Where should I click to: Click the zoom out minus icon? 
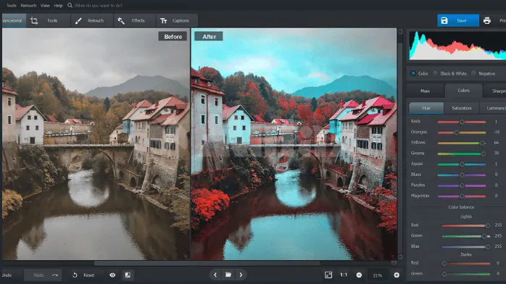(x=359, y=275)
